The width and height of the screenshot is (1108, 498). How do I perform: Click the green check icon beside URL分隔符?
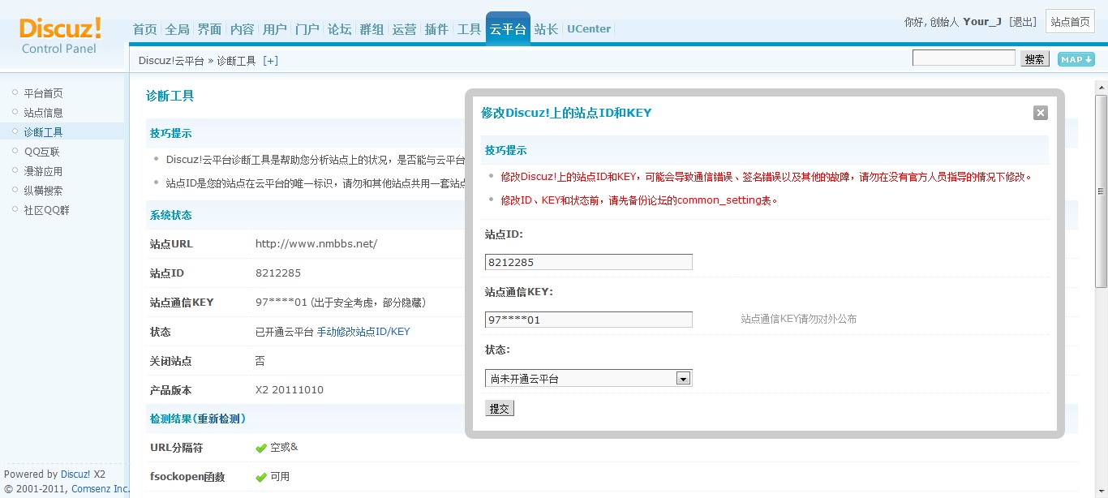pyautogui.click(x=261, y=449)
